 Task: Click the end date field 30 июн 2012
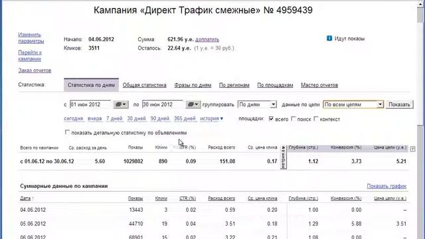coord(163,104)
